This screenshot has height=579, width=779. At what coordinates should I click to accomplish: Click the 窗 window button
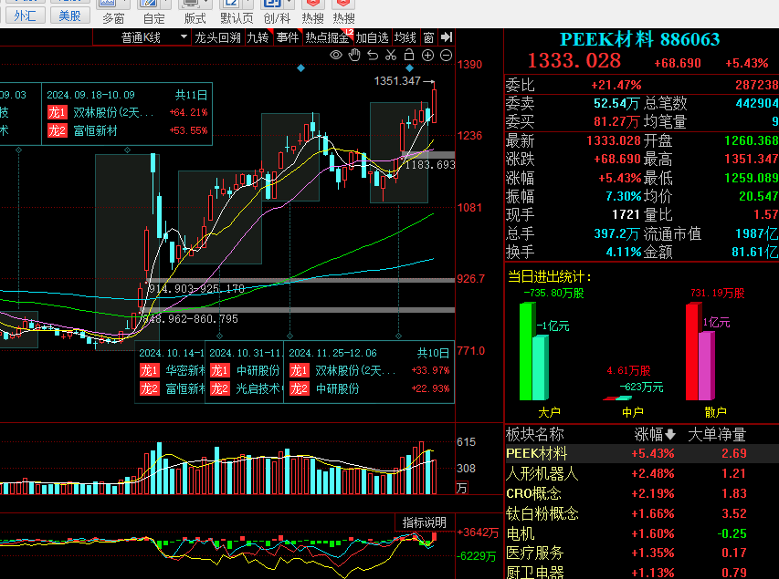[x=428, y=37]
